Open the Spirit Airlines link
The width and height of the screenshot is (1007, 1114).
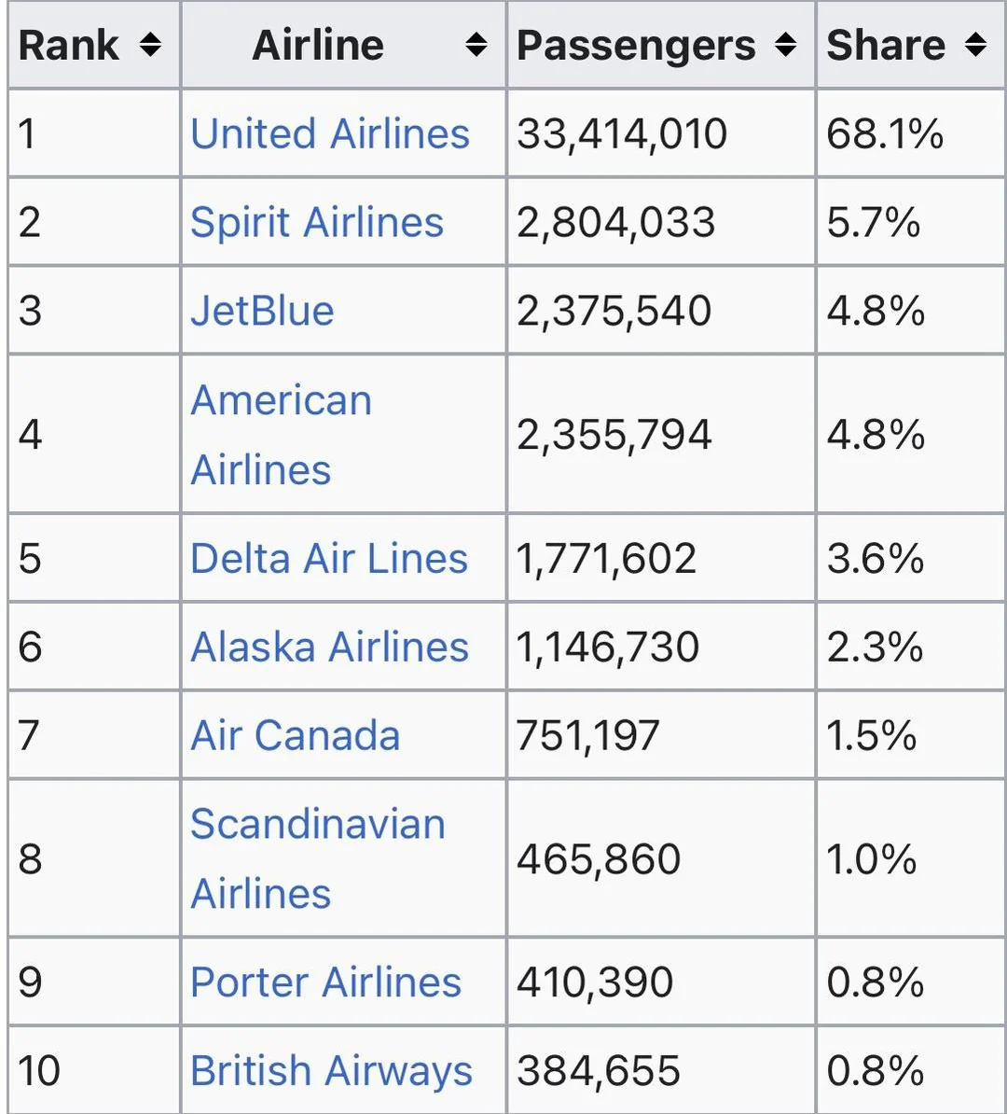click(x=317, y=222)
